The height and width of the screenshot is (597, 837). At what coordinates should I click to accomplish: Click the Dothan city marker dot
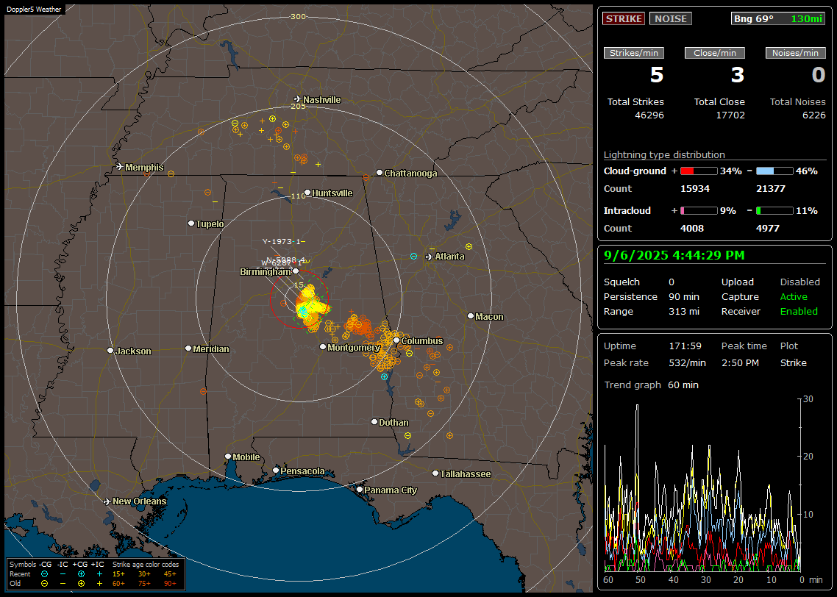(374, 421)
